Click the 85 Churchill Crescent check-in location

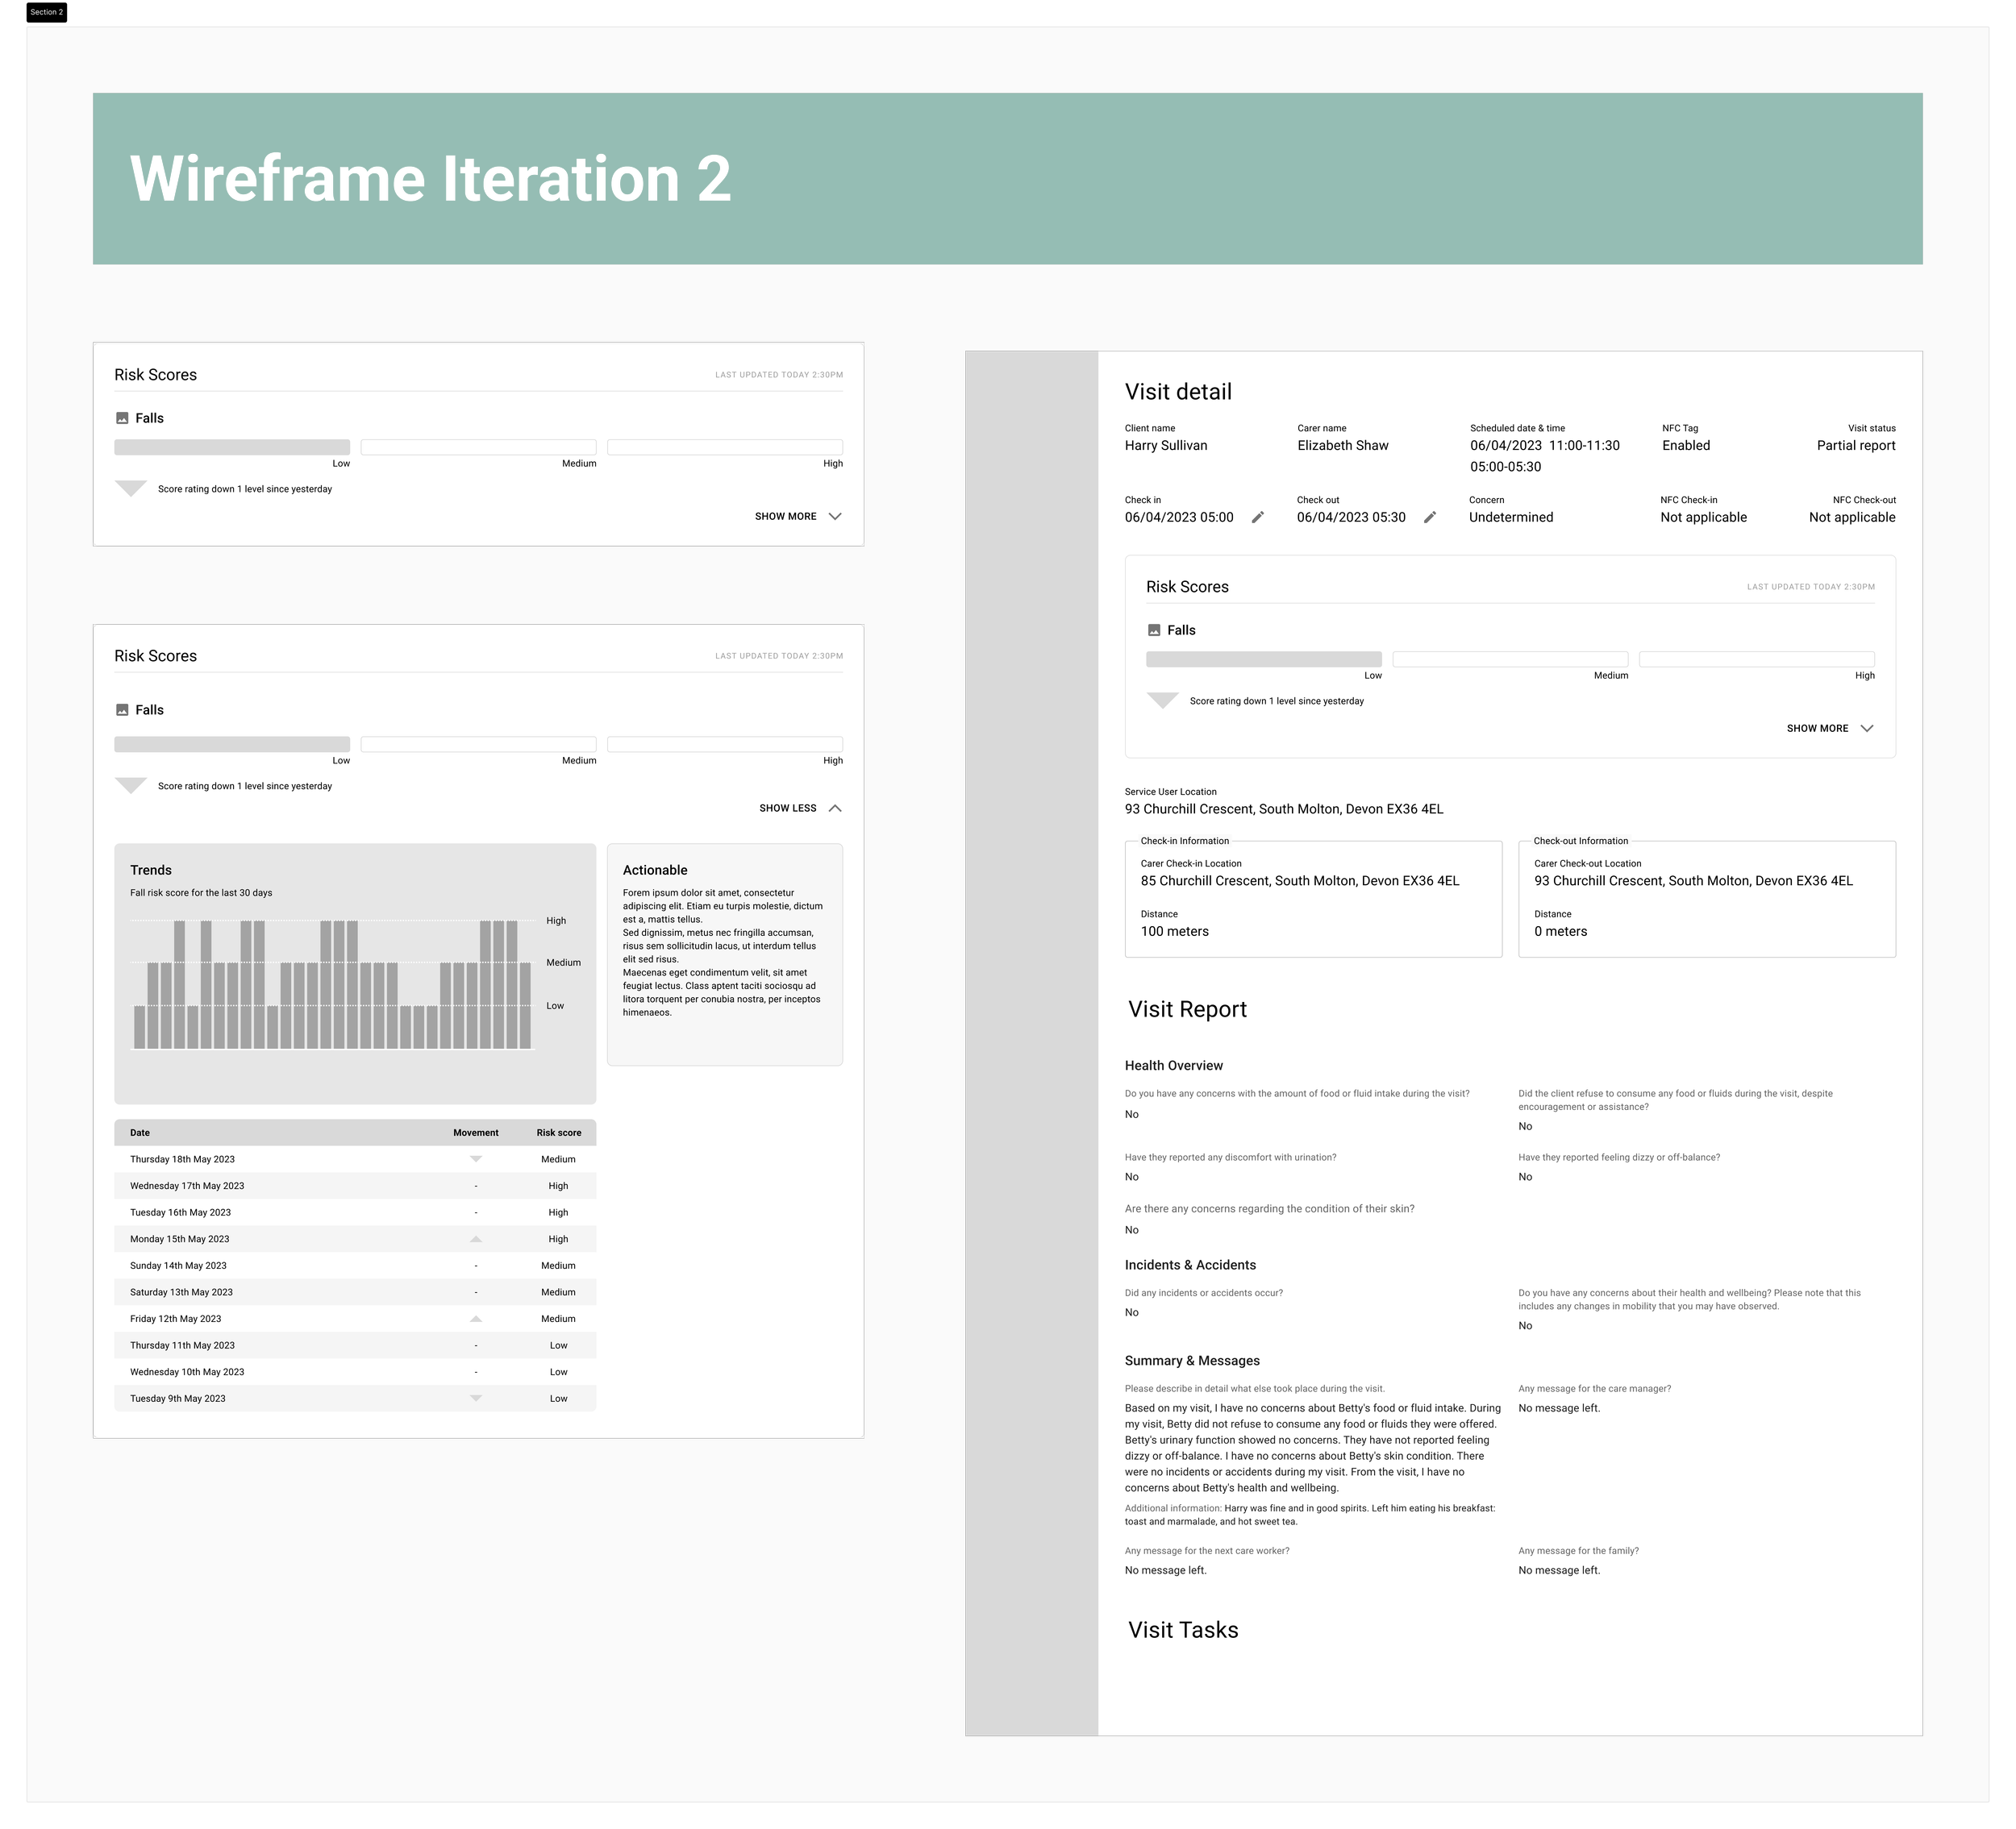coord(1300,880)
